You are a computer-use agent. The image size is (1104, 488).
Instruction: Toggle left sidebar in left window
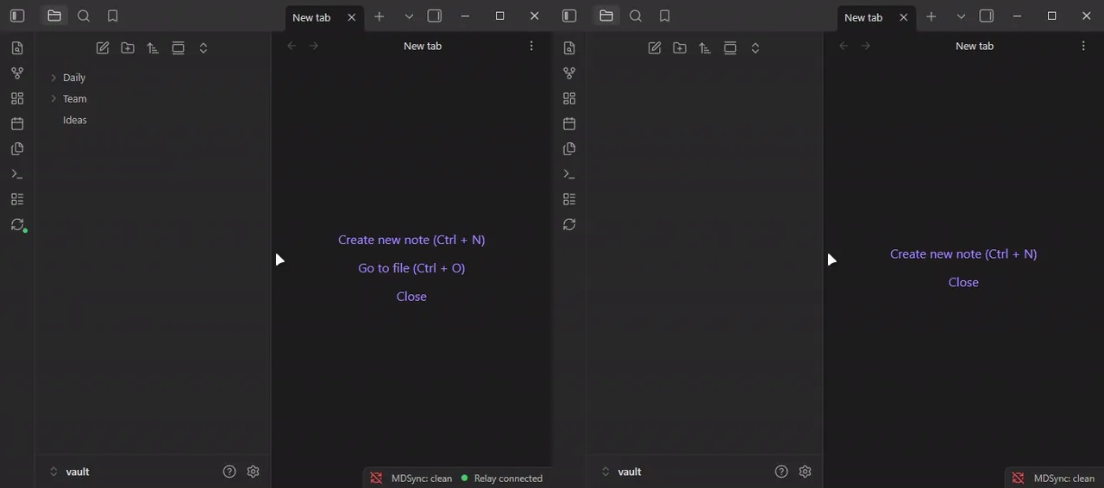pos(17,16)
